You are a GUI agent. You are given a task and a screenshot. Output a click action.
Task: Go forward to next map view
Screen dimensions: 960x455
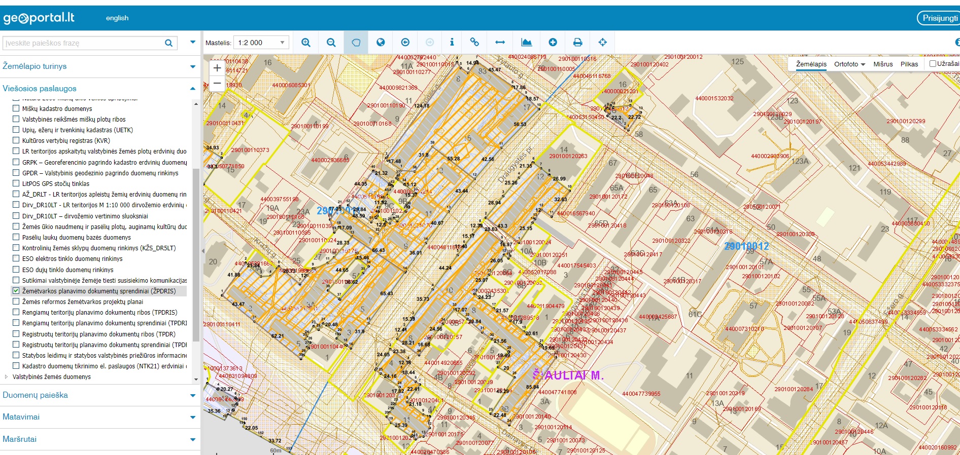click(x=430, y=43)
